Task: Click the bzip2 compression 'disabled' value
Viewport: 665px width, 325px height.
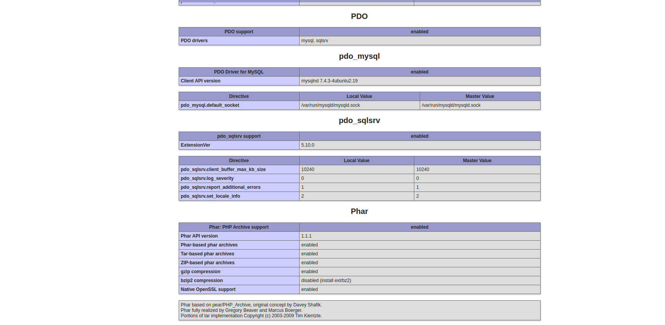Action: [x=326, y=281]
